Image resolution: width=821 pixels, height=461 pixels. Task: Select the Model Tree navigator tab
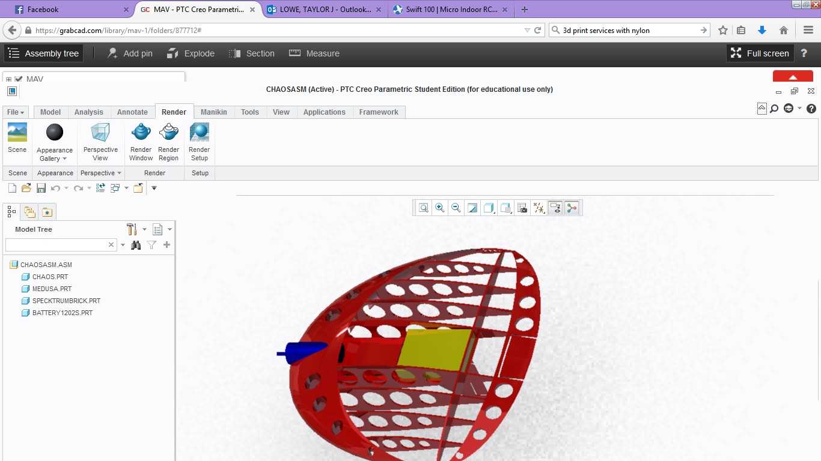(x=11, y=211)
